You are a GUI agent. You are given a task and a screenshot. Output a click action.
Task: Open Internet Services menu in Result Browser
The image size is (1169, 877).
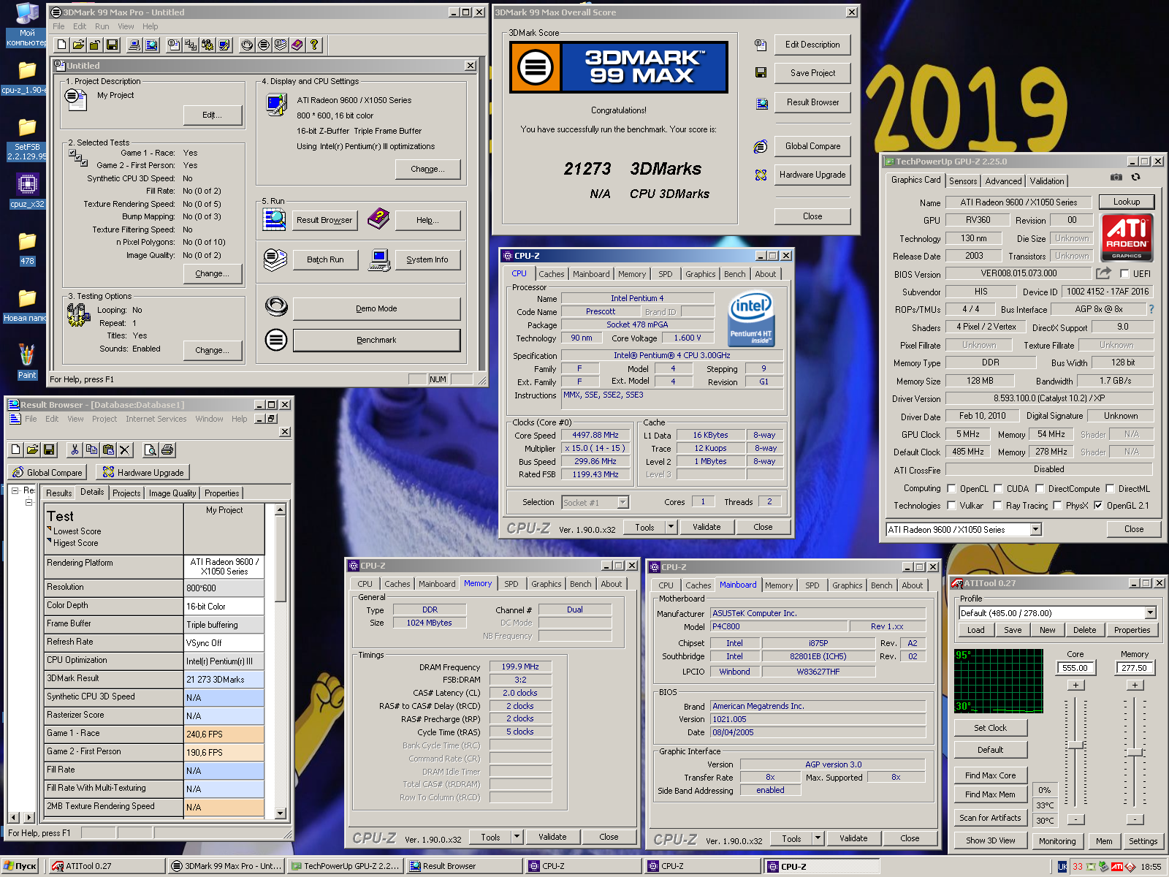coord(156,419)
